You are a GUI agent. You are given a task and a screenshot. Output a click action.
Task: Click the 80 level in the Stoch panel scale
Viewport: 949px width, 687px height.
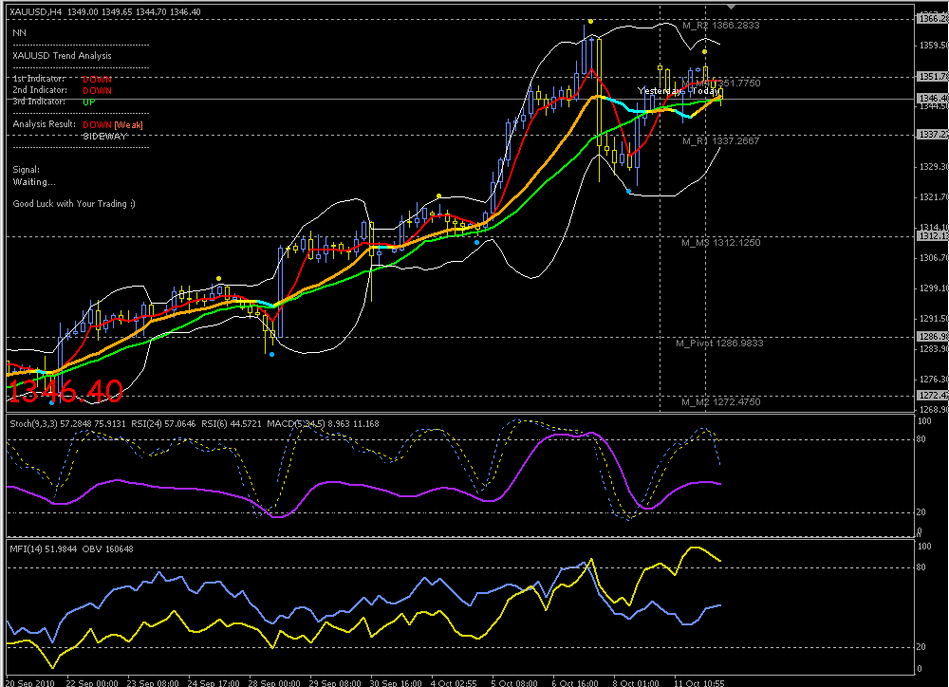pyautogui.click(x=921, y=439)
